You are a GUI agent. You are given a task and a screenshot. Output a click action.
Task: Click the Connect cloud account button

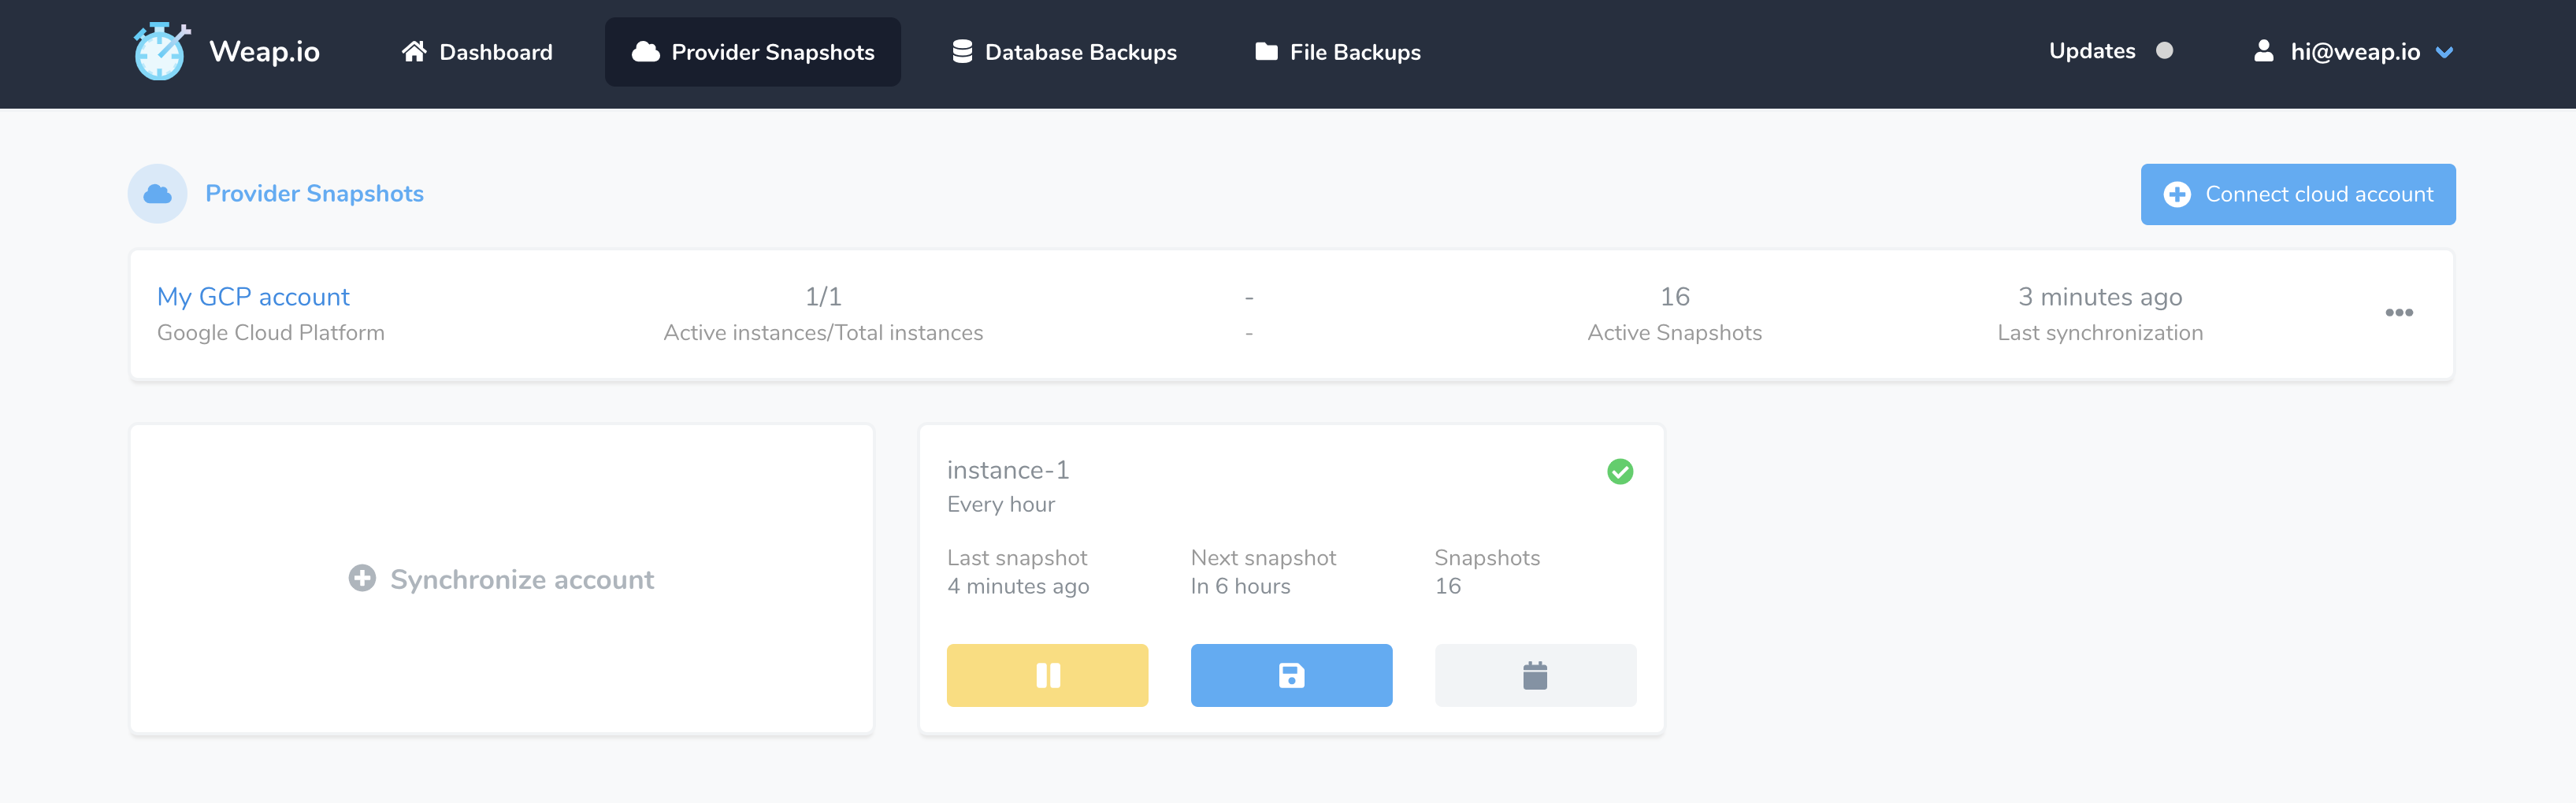click(2298, 194)
